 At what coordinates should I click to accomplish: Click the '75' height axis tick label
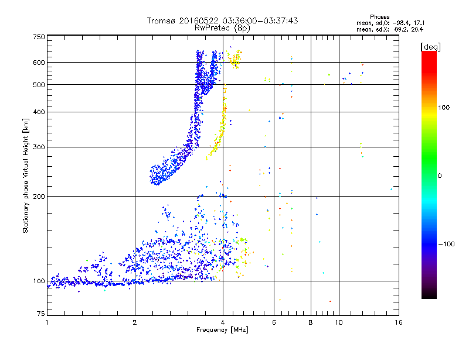[x=41, y=314]
